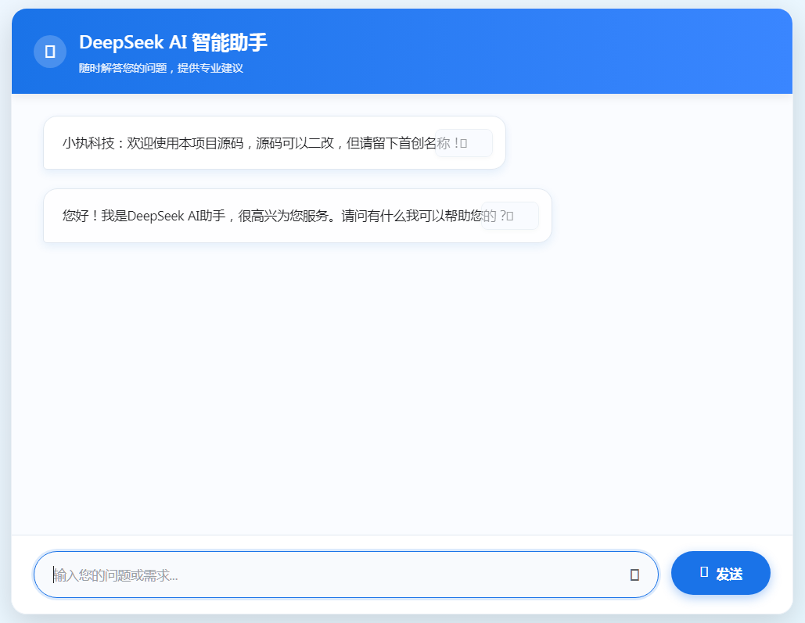Screen dimensions: 805x623
Task: Focus the 输入您的问题或需求 input field
Action: (346, 575)
